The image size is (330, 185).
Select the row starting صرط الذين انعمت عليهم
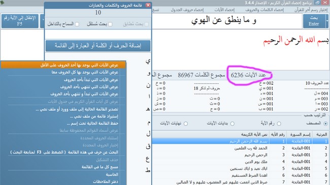240,182
